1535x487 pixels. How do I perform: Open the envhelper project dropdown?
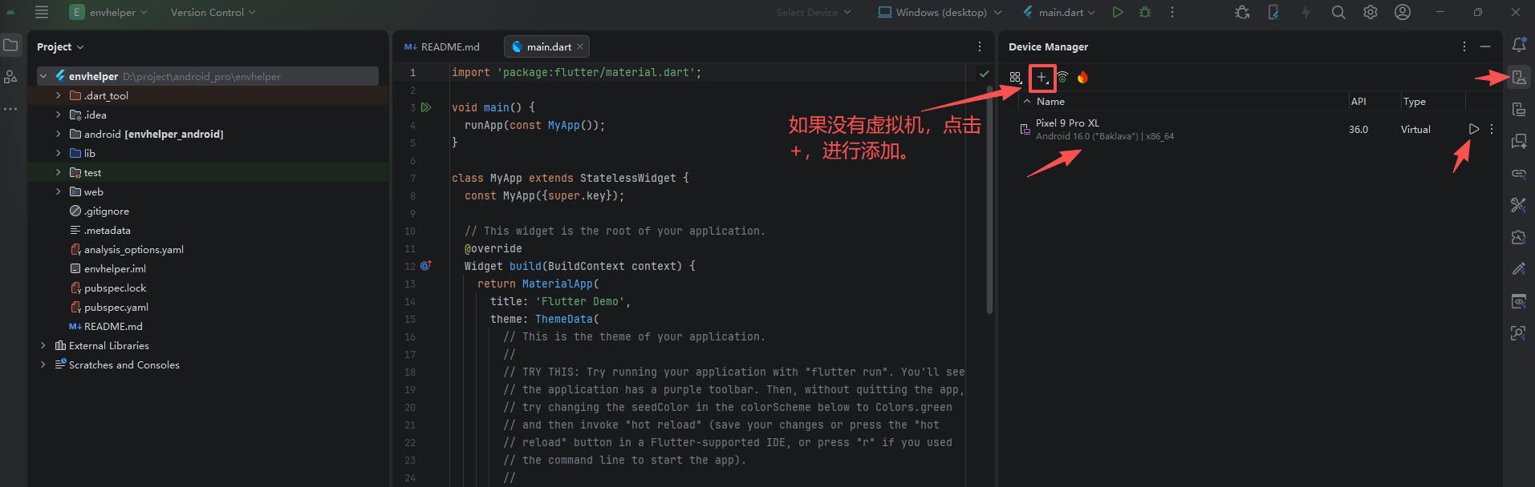(x=109, y=12)
